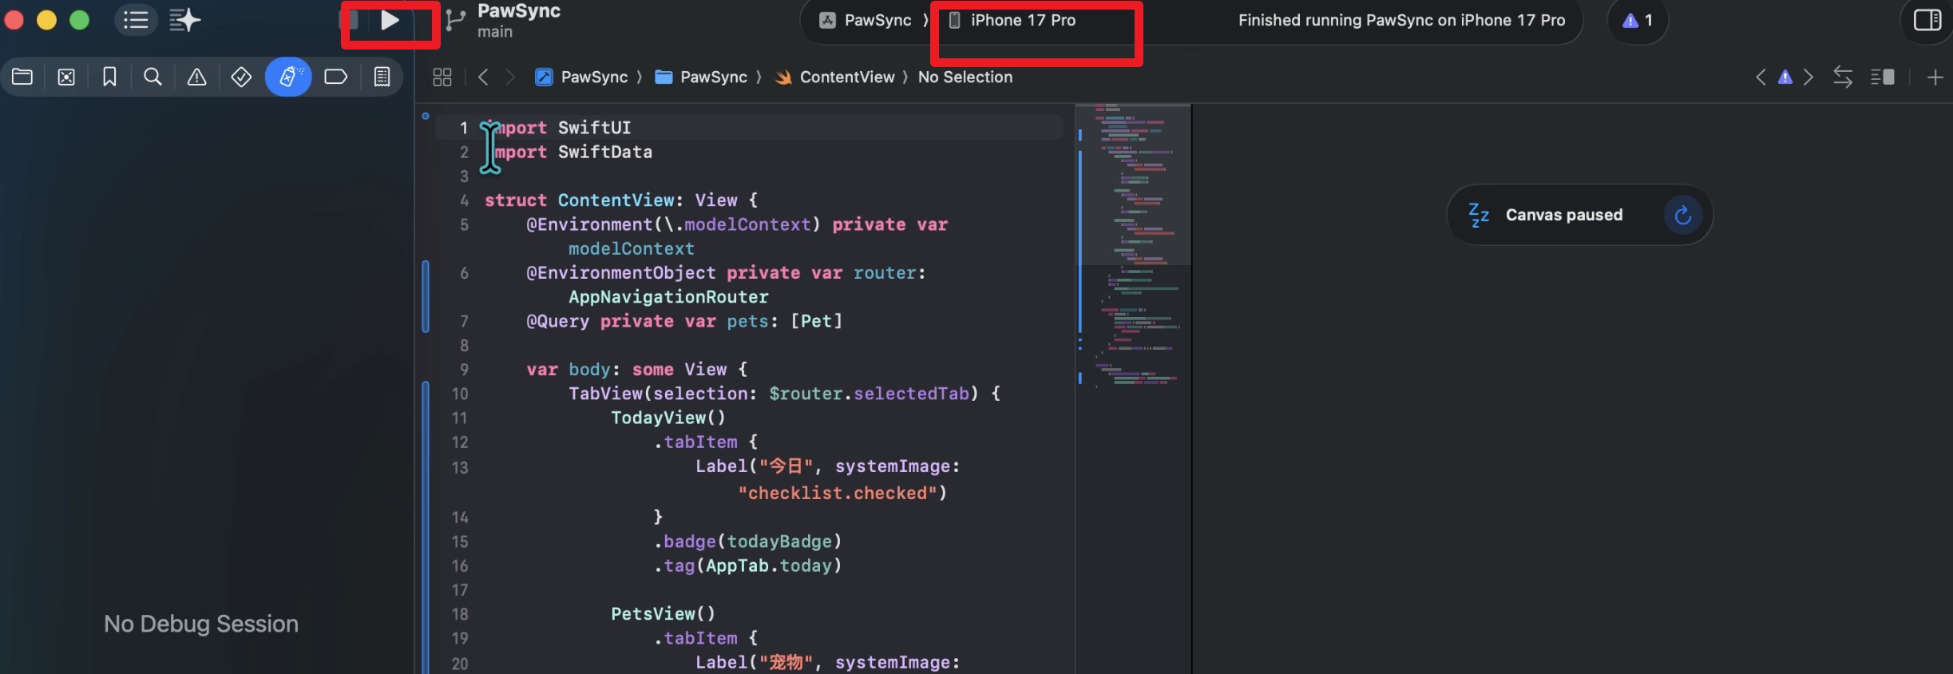Set a breakpoint on line 9
Image resolution: width=1953 pixels, height=674 pixels.
point(462,370)
